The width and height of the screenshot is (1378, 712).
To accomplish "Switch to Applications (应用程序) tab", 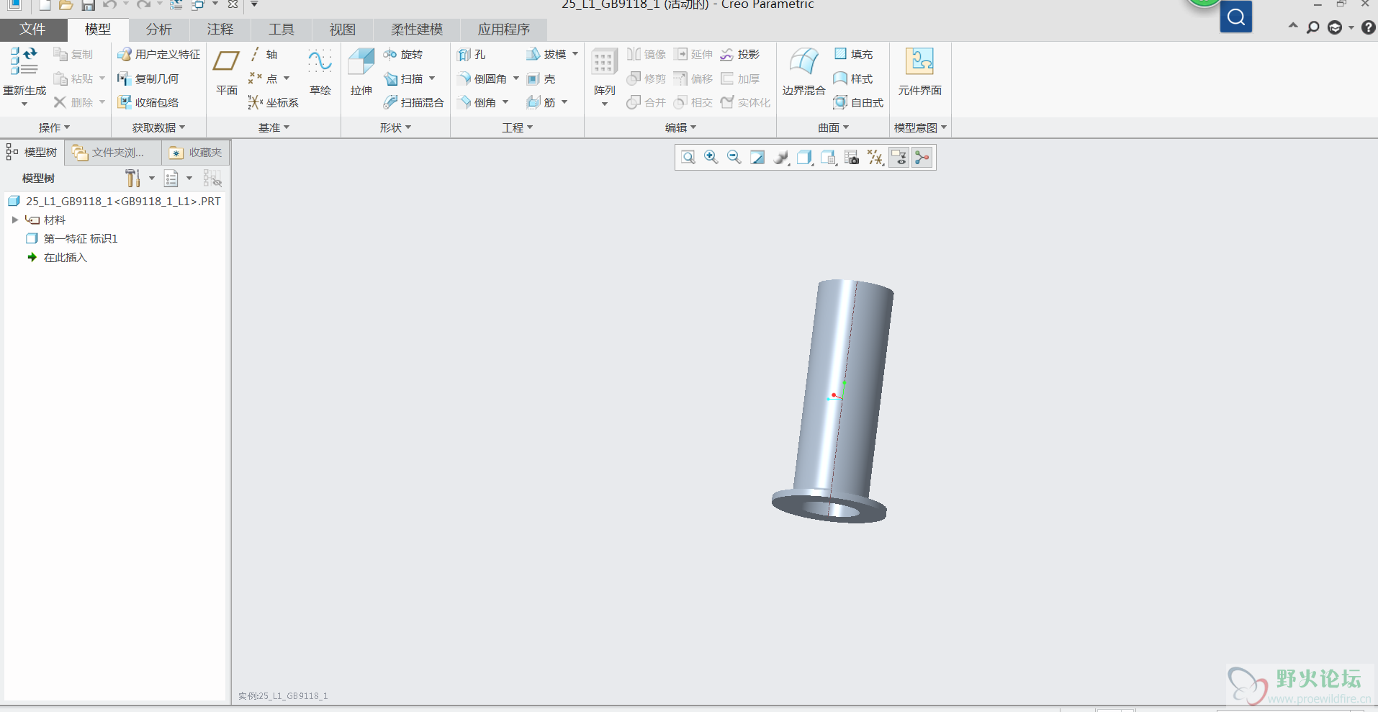I will pyautogui.click(x=503, y=30).
